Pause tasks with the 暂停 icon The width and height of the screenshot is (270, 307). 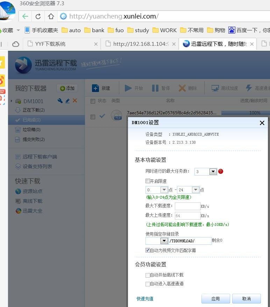(x=155, y=88)
